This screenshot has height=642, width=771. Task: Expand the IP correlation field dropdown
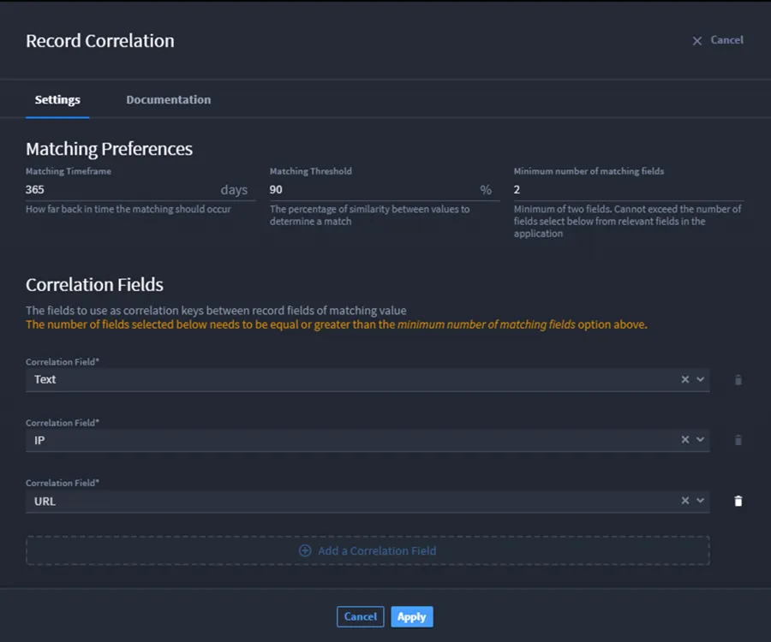coord(701,440)
